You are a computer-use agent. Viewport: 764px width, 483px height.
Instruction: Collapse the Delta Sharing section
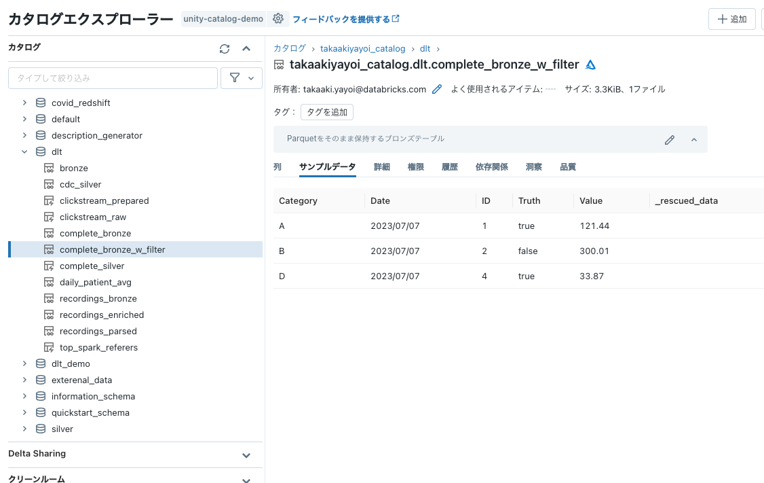click(x=246, y=454)
